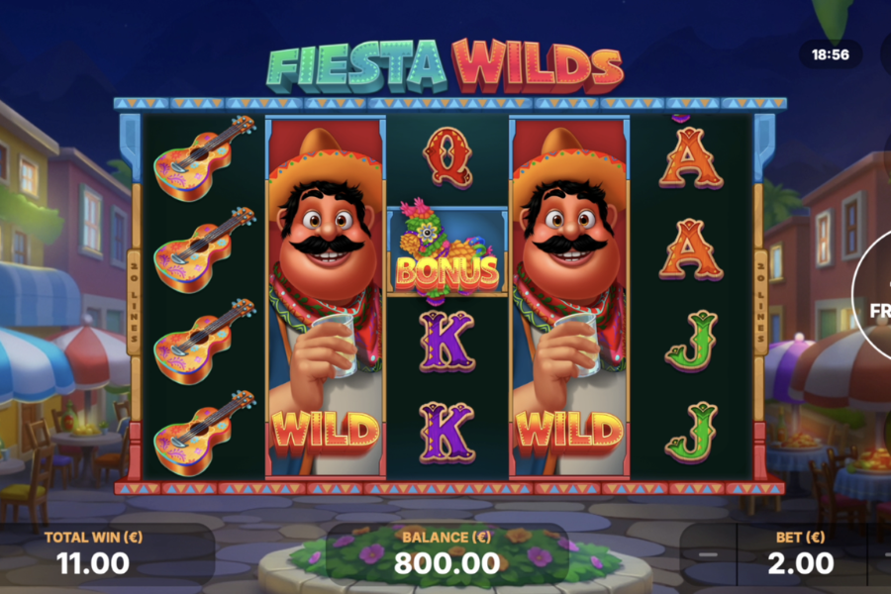Click the bottom purple K symbol
This screenshot has width=891, height=594.
pyautogui.click(x=447, y=434)
